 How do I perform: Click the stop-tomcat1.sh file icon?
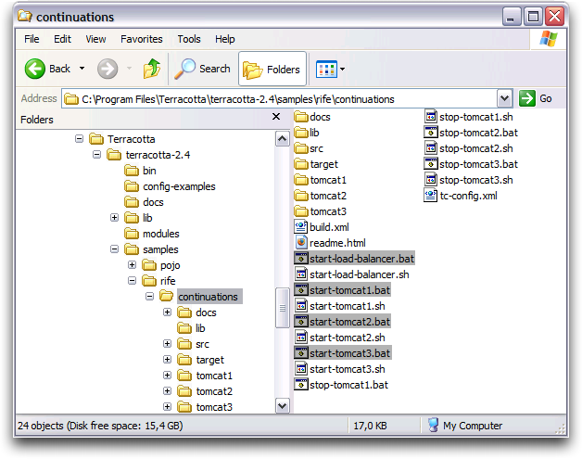point(431,117)
